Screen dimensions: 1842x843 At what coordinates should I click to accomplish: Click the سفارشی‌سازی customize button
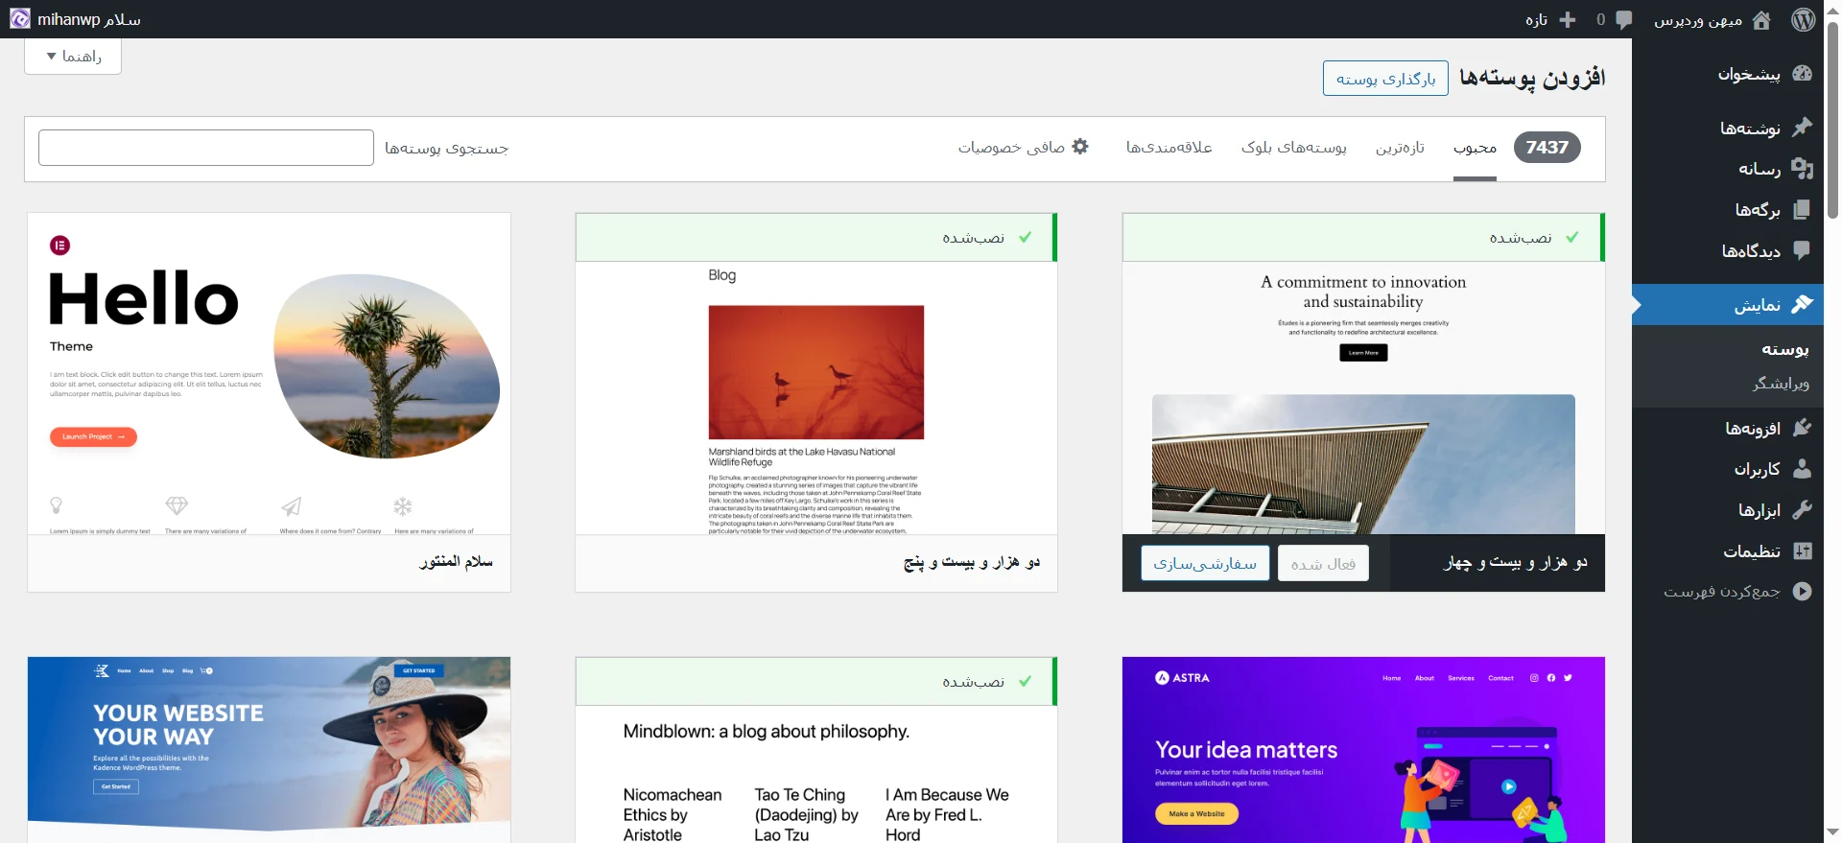pyautogui.click(x=1205, y=563)
